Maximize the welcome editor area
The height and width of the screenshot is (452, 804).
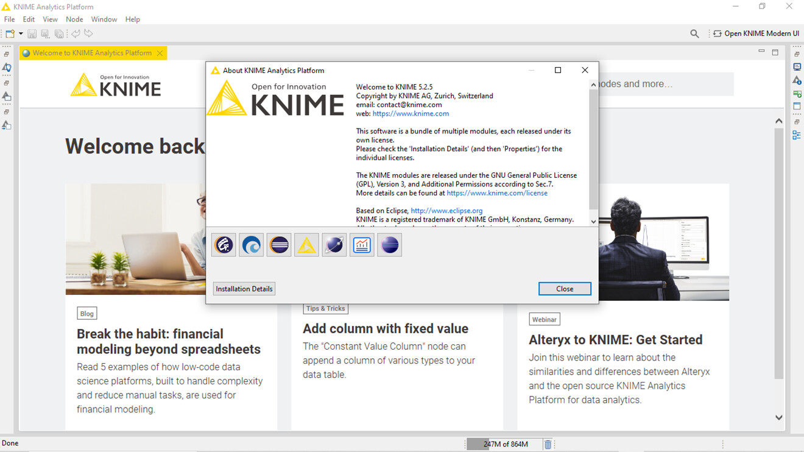tap(775, 52)
